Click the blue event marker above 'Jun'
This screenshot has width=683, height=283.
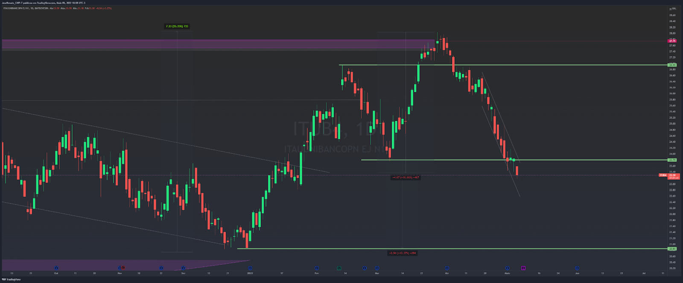pos(577,268)
